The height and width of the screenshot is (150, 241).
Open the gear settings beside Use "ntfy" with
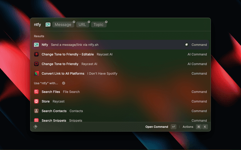[64, 83]
